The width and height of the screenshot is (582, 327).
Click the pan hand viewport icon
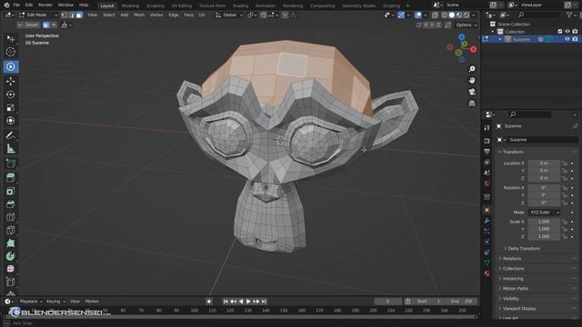tap(472, 81)
